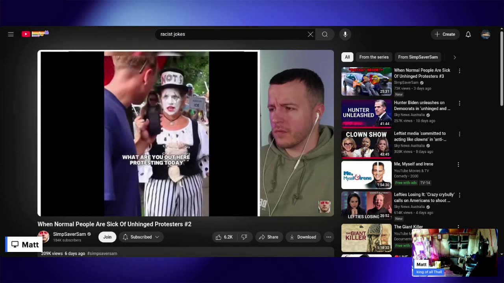Select the All filter chip
Screen dimensions: 504x283
(x=347, y=57)
